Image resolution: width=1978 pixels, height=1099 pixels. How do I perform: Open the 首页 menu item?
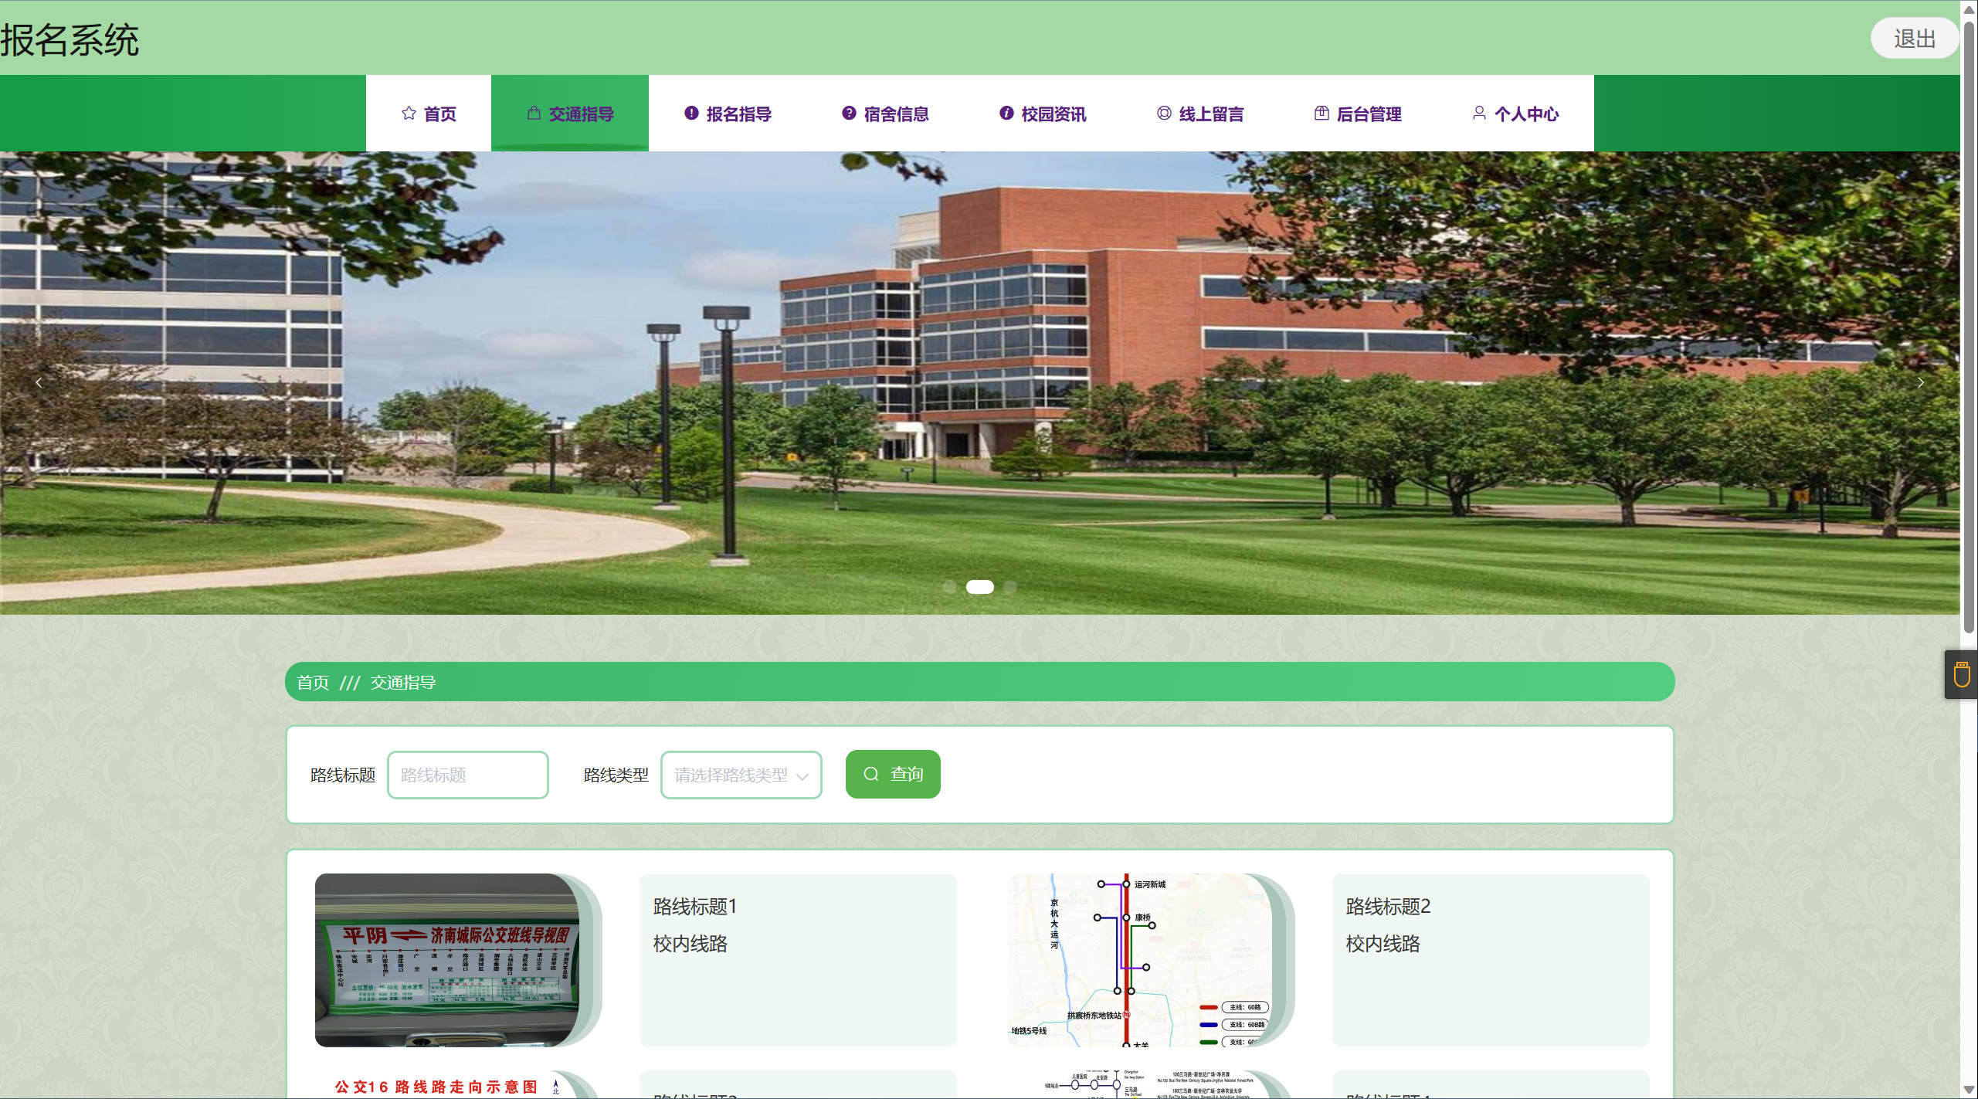[429, 114]
